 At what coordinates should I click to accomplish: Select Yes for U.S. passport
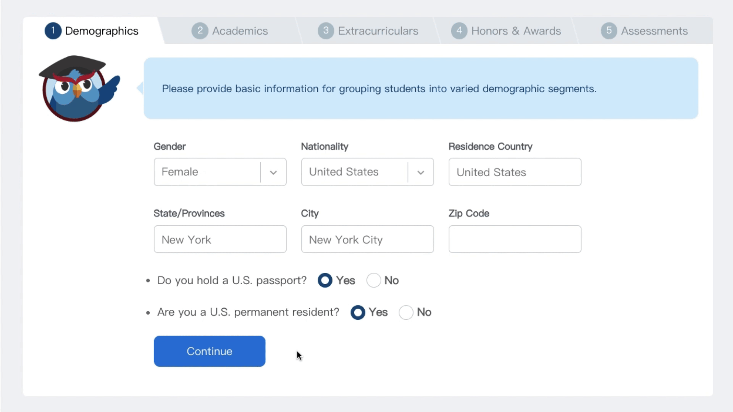point(325,280)
